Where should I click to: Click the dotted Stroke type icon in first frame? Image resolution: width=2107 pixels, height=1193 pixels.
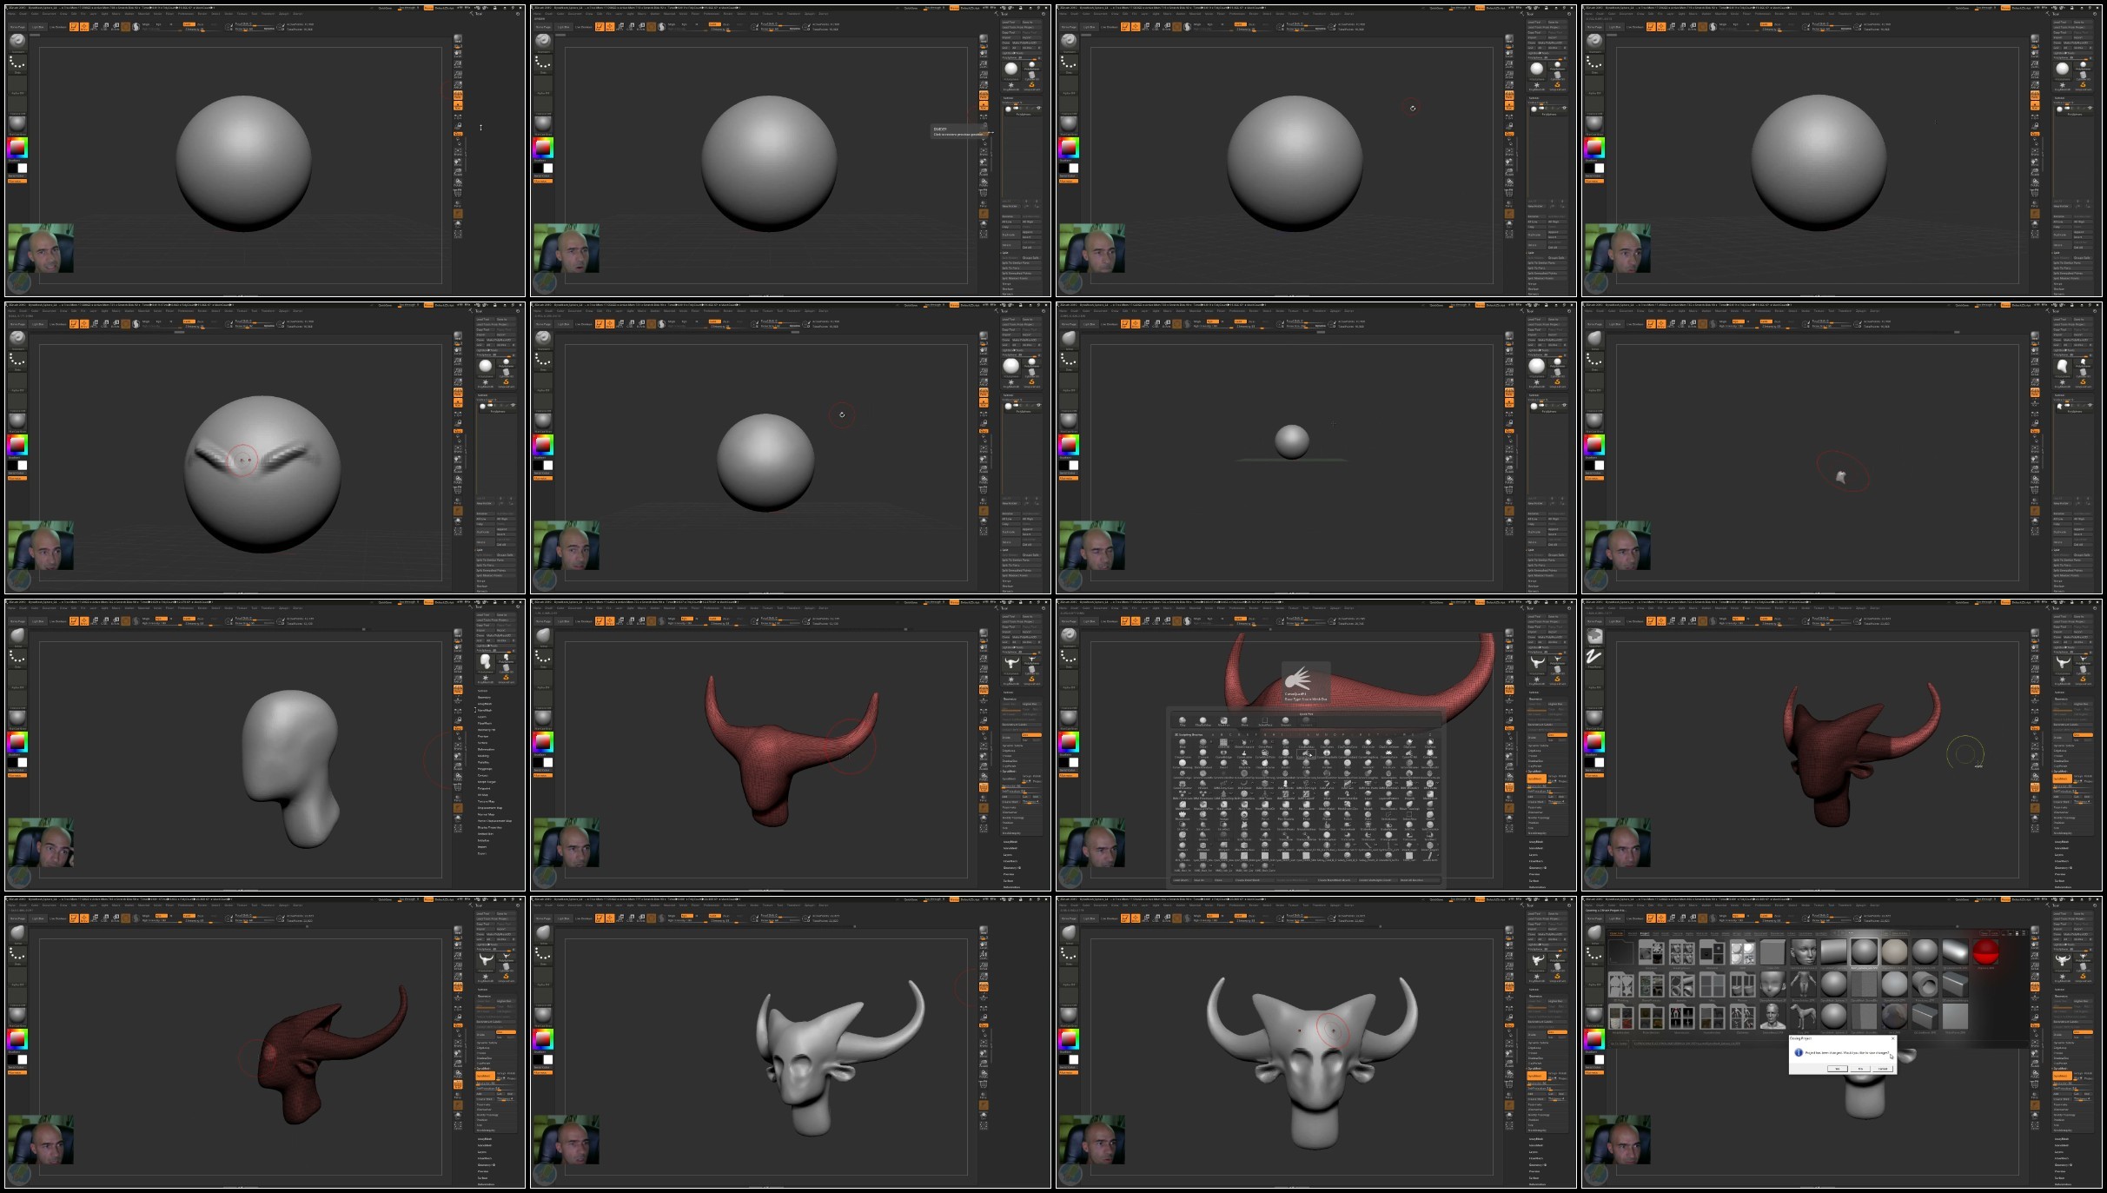17,63
